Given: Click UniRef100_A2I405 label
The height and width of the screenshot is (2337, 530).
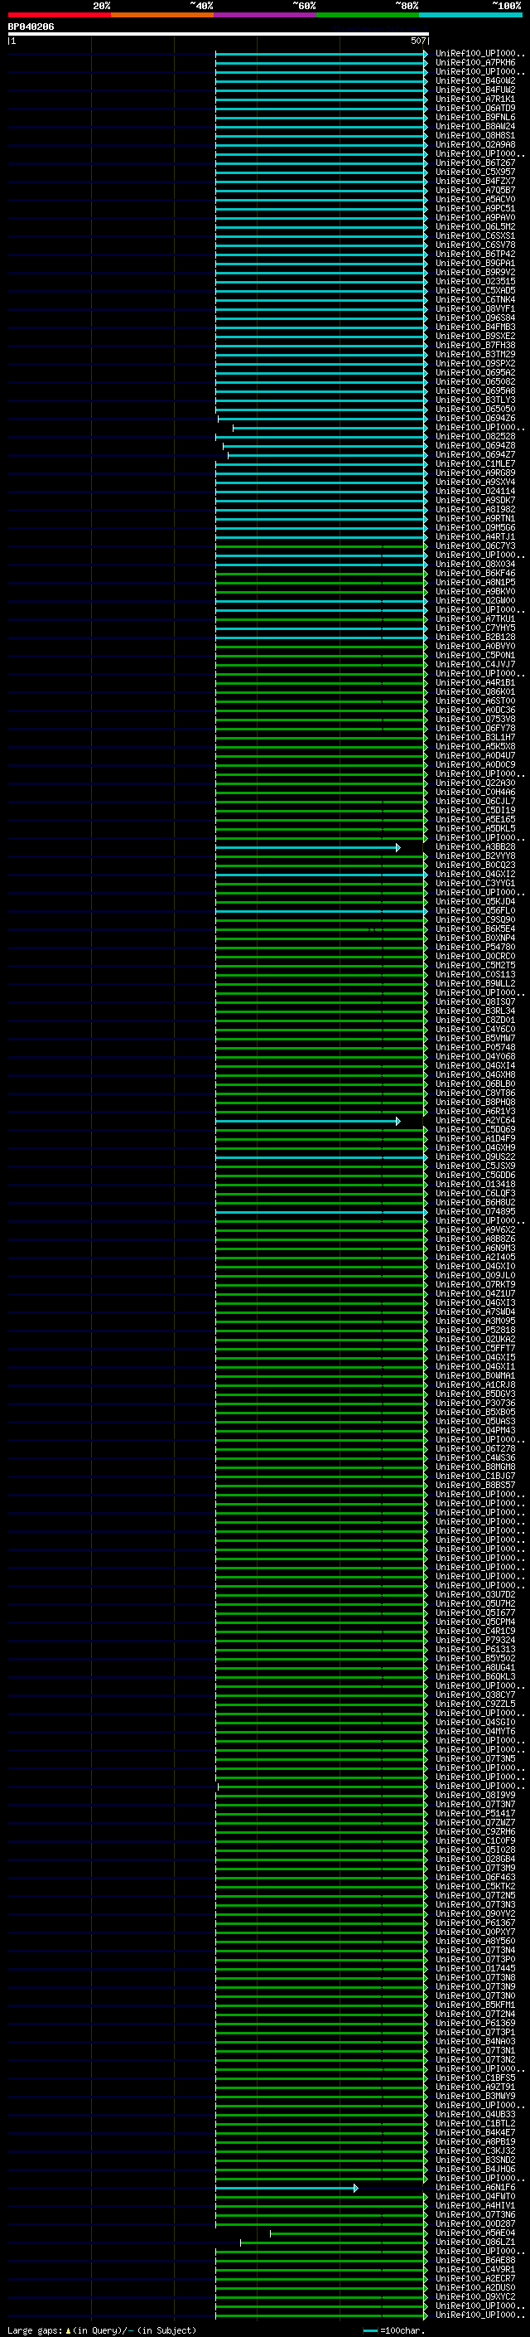Looking at the screenshot, I should pos(475,1258).
